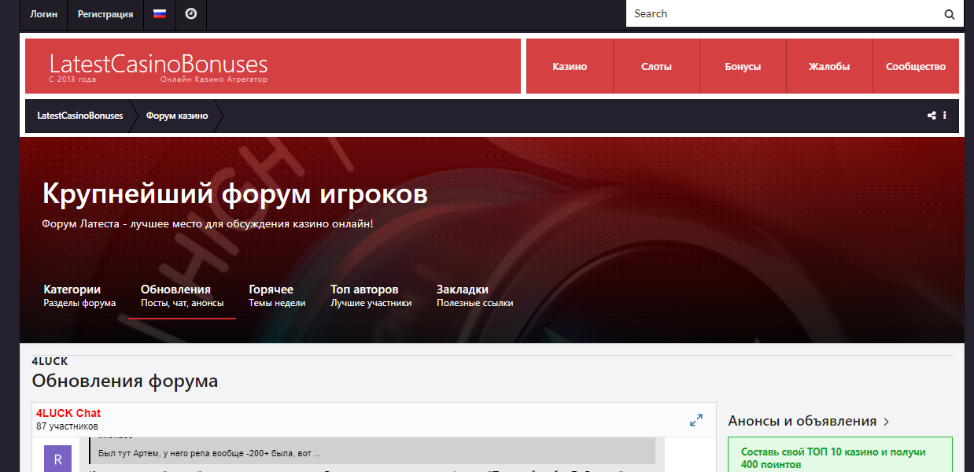Open the Казино menu
This screenshot has width=974, height=472.
point(570,67)
